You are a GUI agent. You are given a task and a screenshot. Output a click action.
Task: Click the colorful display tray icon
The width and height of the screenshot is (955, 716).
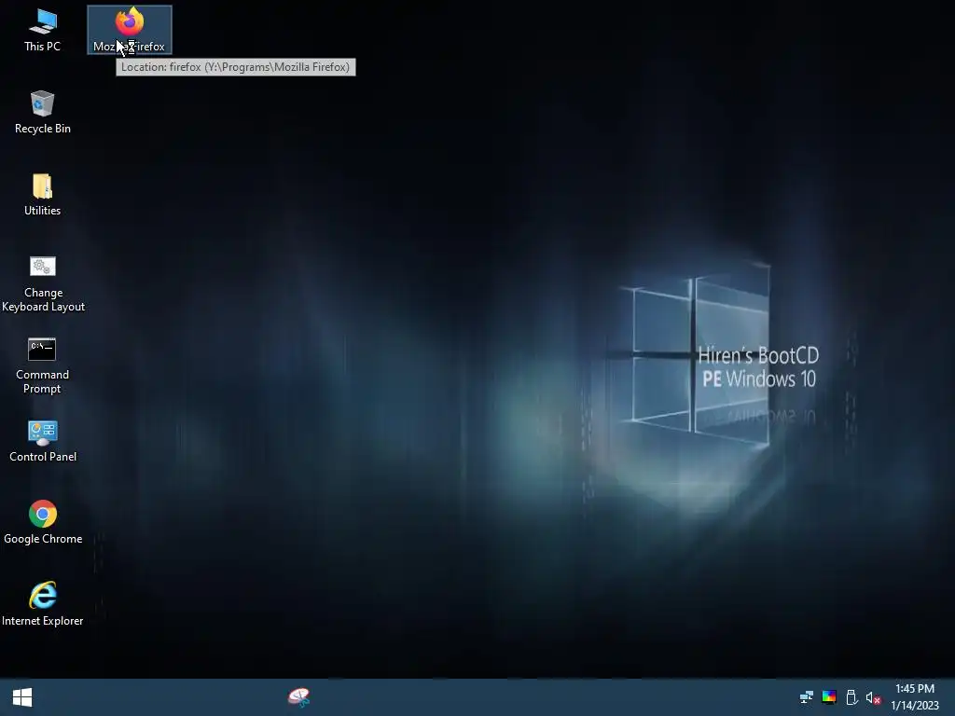click(829, 697)
